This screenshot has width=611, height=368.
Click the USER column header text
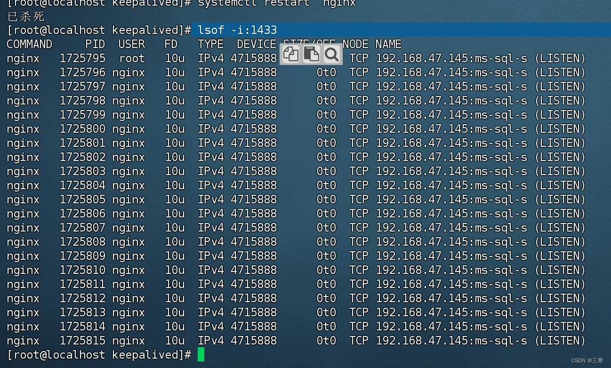(x=132, y=44)
